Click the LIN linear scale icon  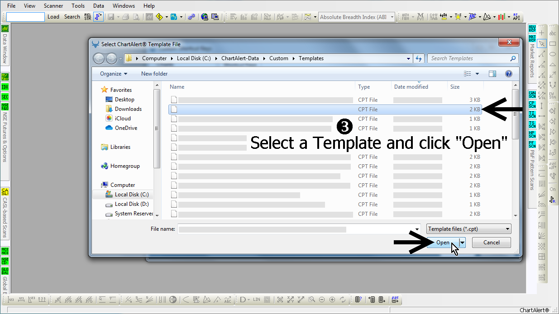pos(257,300)
